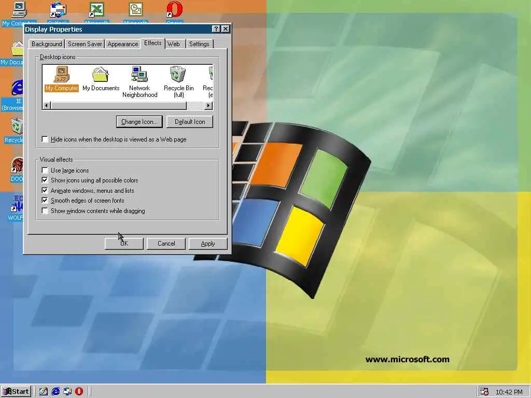This screenshot has height=398, width=531.
Task: Click the Apply button
Action: pyautogui.click(x=207, y=244)
